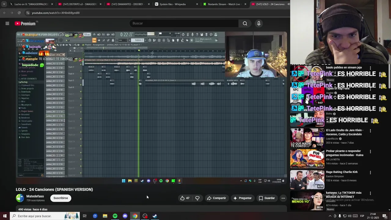Switch to flextanilo Stream tab
Image resolution: width=391 pixels, height=220 pixels.
(x=225, y=4)
